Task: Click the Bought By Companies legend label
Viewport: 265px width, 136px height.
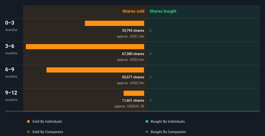Action: [x=168, y=132]
